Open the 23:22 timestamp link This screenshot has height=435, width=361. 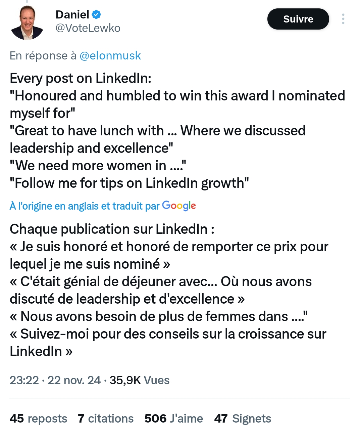[24, 380]
